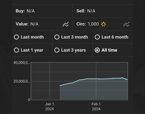The height and width of the screenshot is (114, 145).
Task: Click the 20,000,0... y-axis label
Action: (x=22, y=81)
